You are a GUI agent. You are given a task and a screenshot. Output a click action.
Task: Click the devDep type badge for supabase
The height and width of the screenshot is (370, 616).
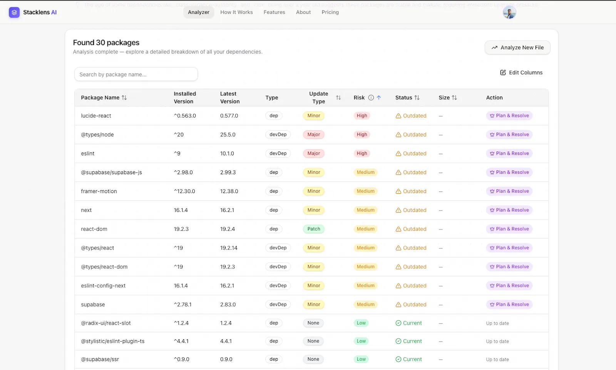coord(278,305)
